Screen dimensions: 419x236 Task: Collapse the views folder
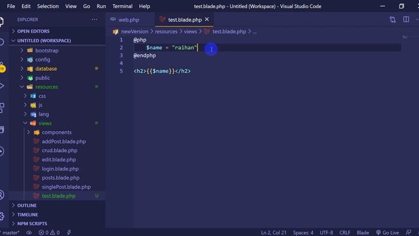pyautogui.click(x=45, y=123)
